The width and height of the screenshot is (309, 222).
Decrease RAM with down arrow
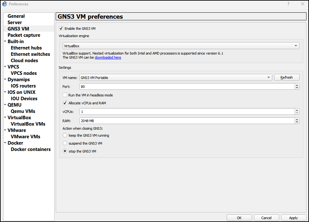coord(297,122)
